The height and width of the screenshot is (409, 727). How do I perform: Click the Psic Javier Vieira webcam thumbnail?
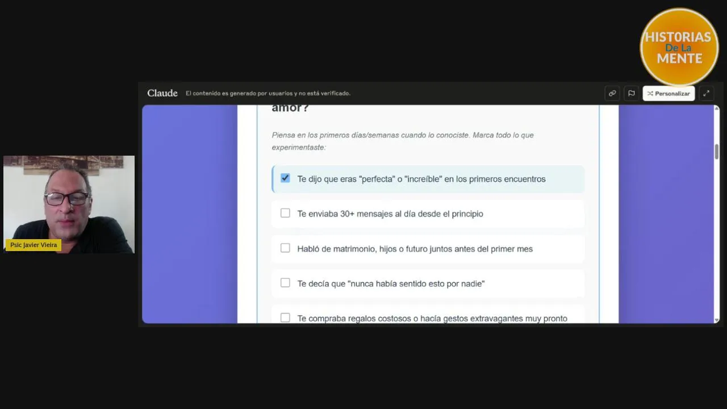coord(69,204)
